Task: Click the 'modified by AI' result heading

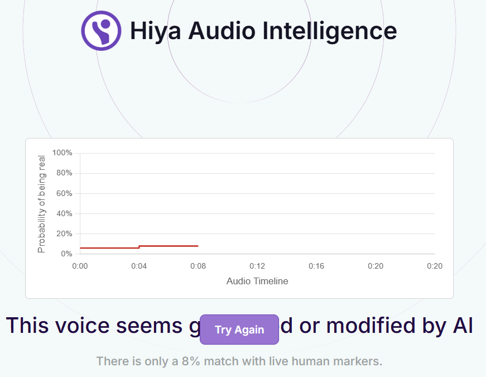Action: [x=400, y=326]
